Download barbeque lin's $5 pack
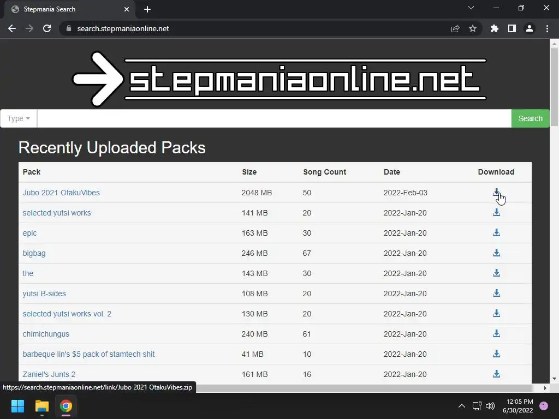 coord(496,354)
